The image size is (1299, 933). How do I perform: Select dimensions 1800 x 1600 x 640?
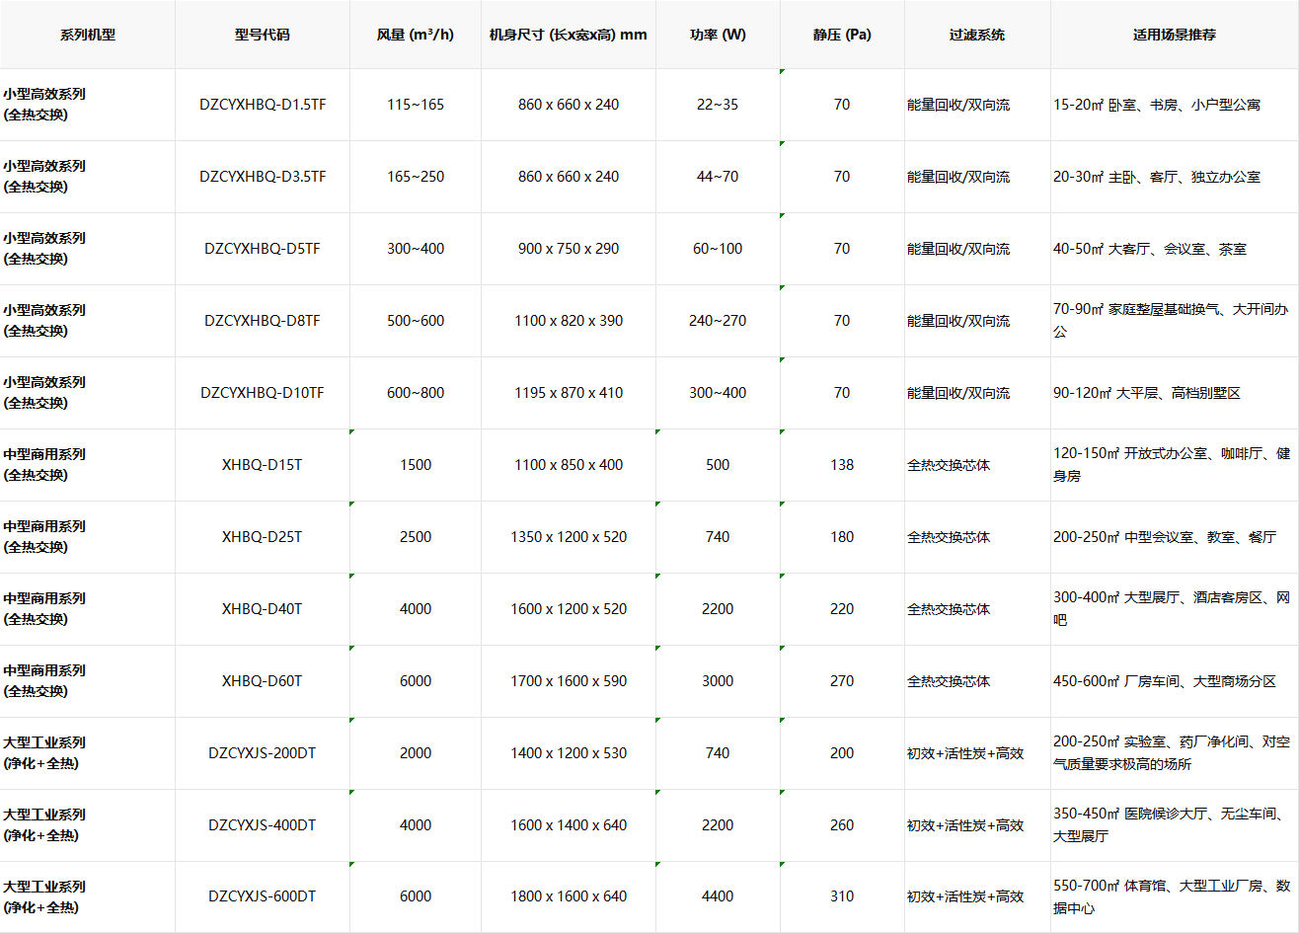pos(569,896)
